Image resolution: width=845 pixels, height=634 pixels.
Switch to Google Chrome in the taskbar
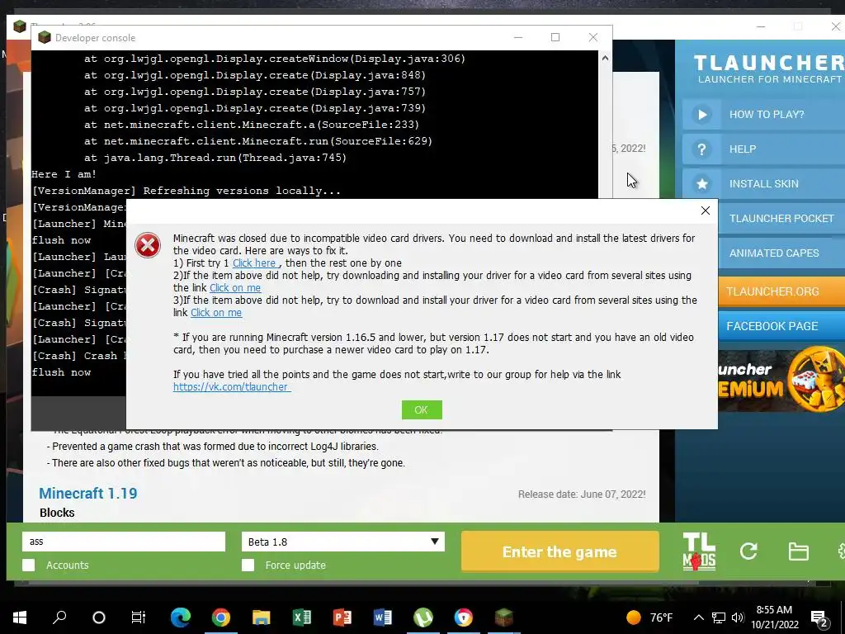pos(221,617)
